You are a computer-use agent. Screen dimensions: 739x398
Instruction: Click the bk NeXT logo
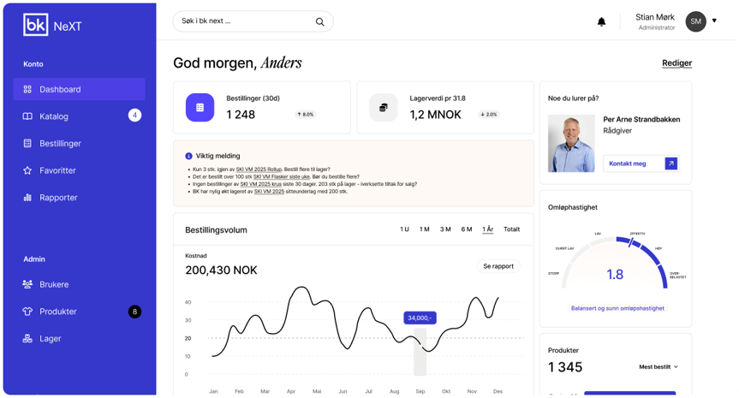pos(52,25)
